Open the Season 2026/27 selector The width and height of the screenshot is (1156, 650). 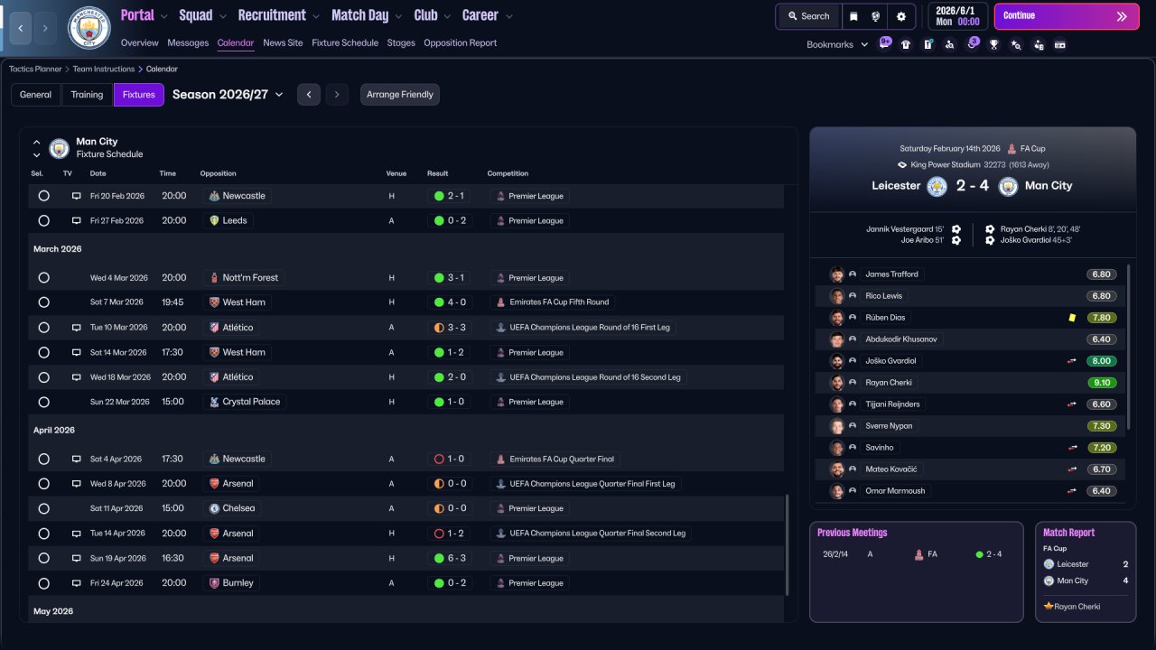tap(228, 95)
